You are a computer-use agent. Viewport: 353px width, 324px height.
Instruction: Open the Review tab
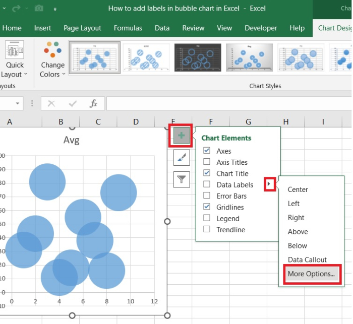pos(193,28)
